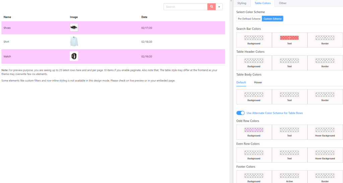This screenshot has height=183, width=343.
Task: Pick Even Row Hover Background swatch
Action: tap(325, 153)
